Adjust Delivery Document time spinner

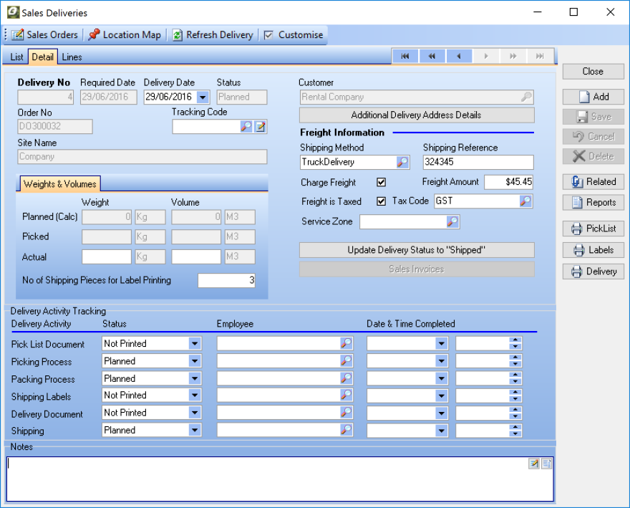pos(515,413)
